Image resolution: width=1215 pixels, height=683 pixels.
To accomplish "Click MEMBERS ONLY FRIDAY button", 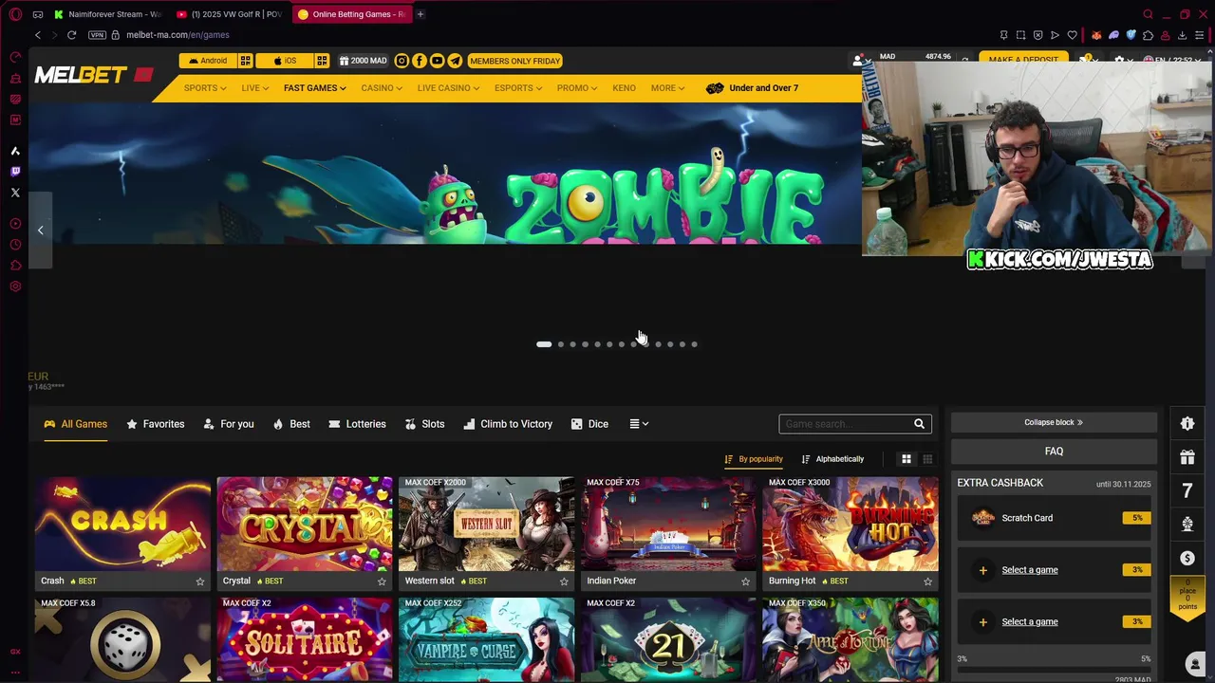I will click(x=515, y=61).
